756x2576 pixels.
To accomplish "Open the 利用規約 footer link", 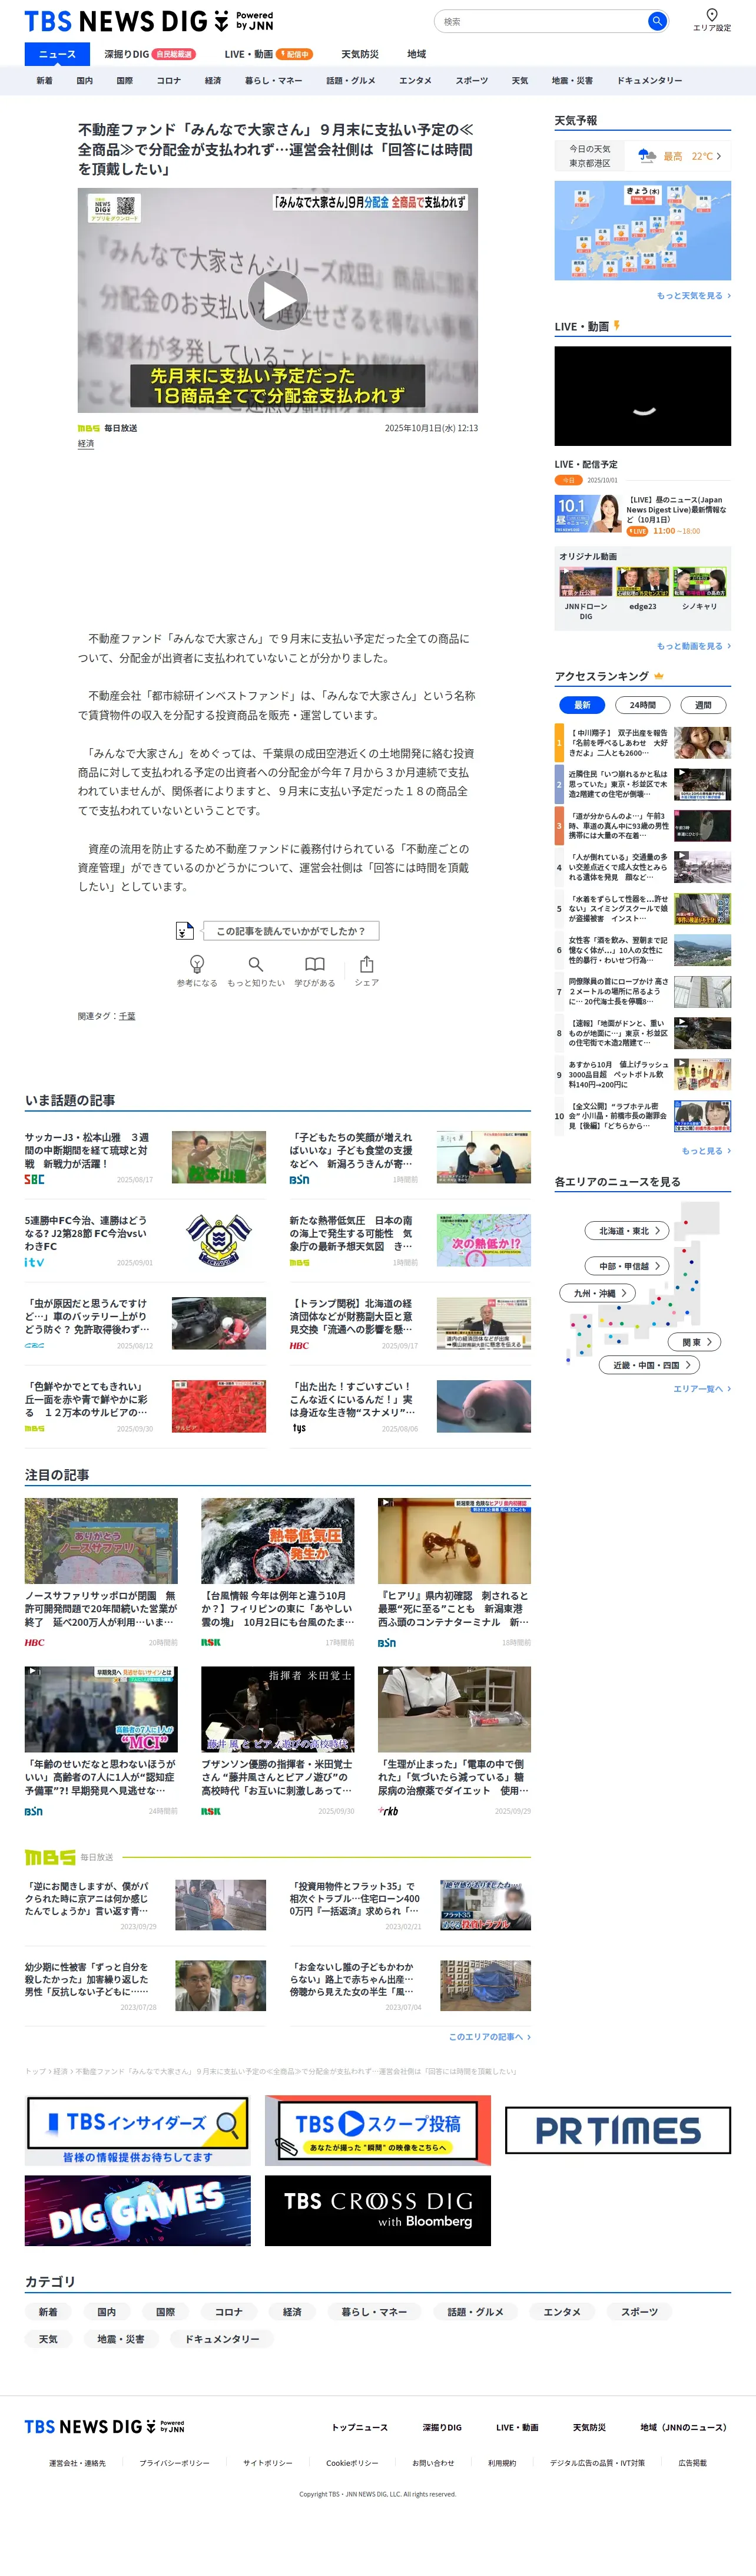I will (502, 2463).
